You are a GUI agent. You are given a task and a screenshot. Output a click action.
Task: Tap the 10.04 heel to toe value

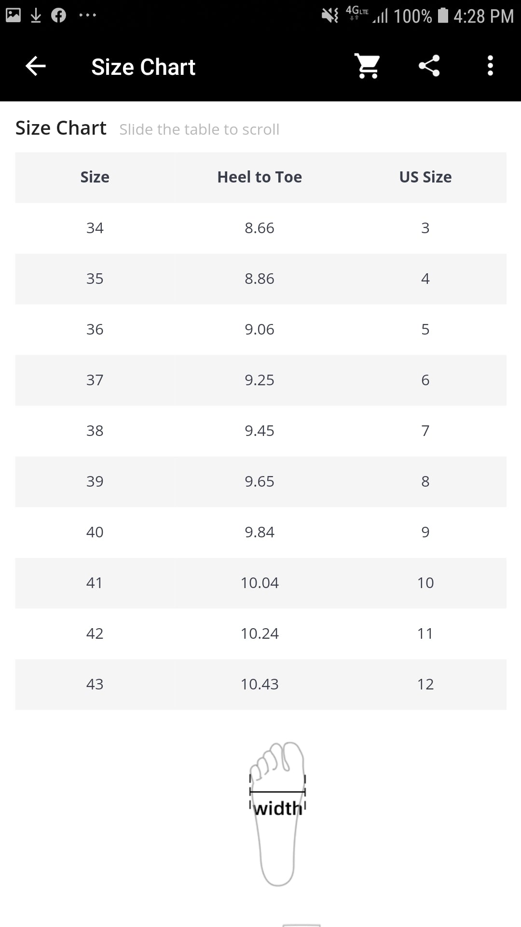[x=260, y=583]
